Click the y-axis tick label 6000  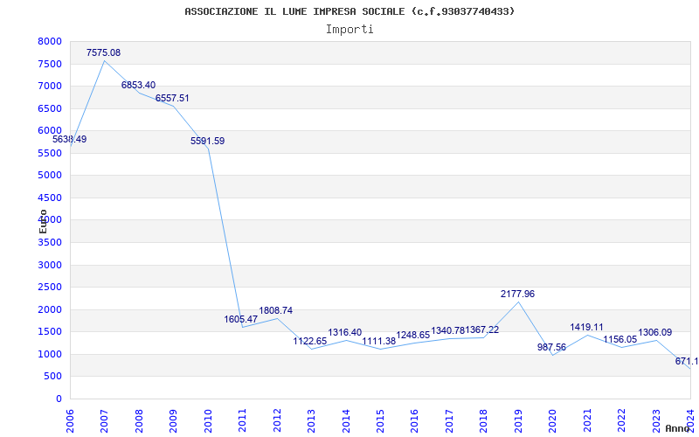(x=51, y=130)
